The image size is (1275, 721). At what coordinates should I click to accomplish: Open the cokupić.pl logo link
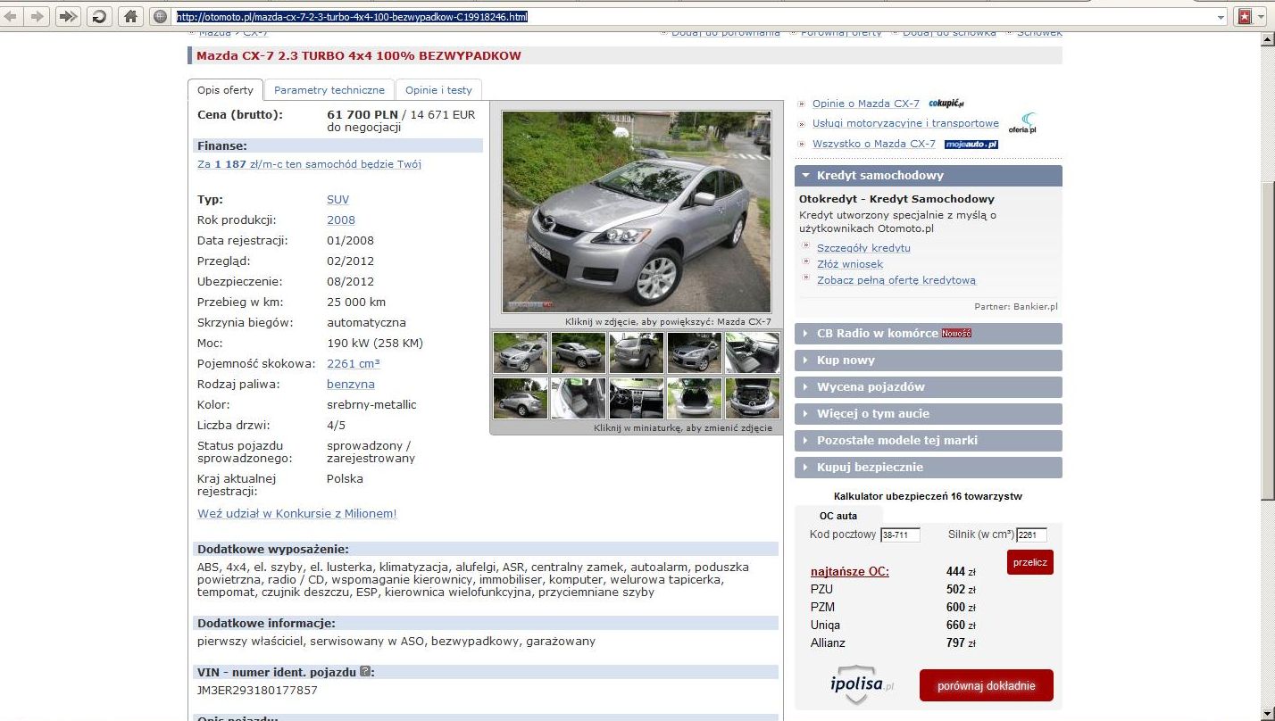click(946, 104)
